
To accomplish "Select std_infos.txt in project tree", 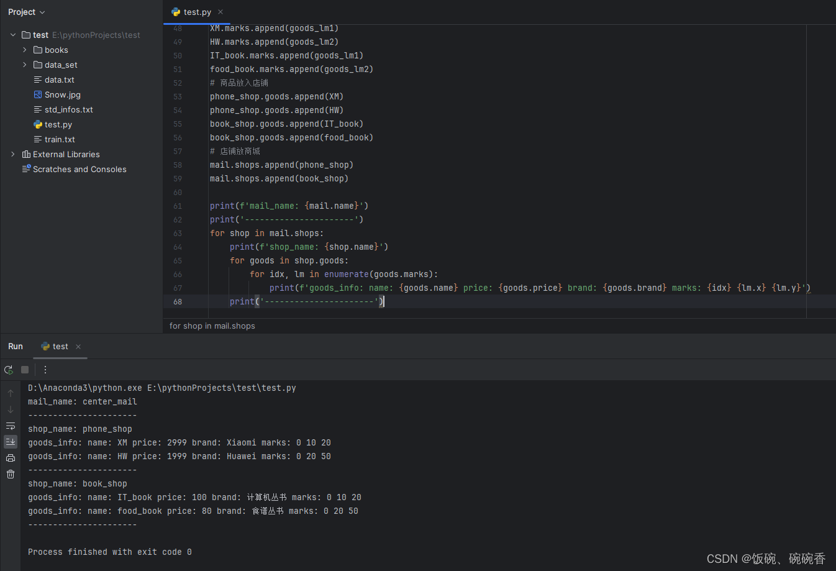I will pyautogui.click(x=69, y=109).
